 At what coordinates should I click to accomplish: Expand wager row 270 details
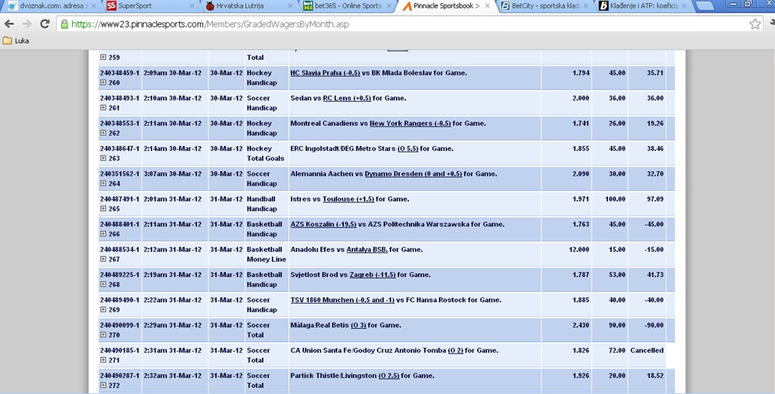pos(103,335)
